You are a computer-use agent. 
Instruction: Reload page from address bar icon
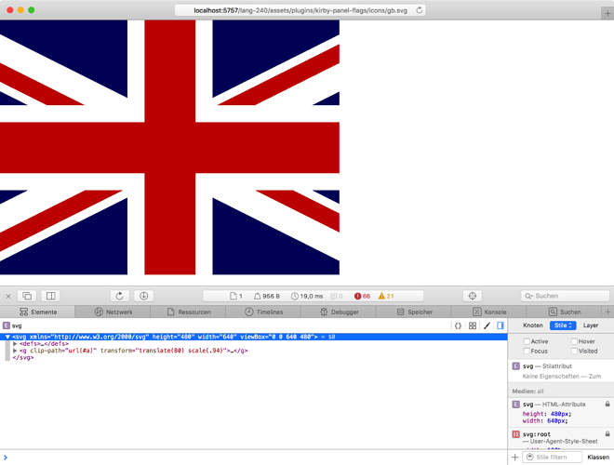(x=419, y=10)
